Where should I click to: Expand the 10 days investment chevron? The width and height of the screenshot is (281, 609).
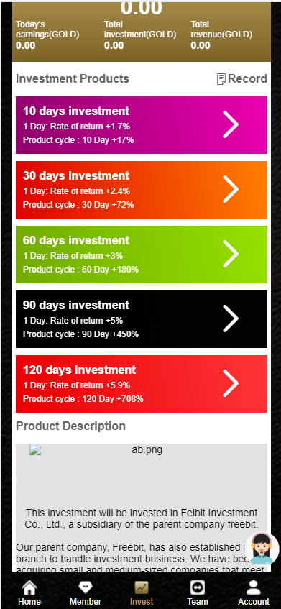pos(231,124)
